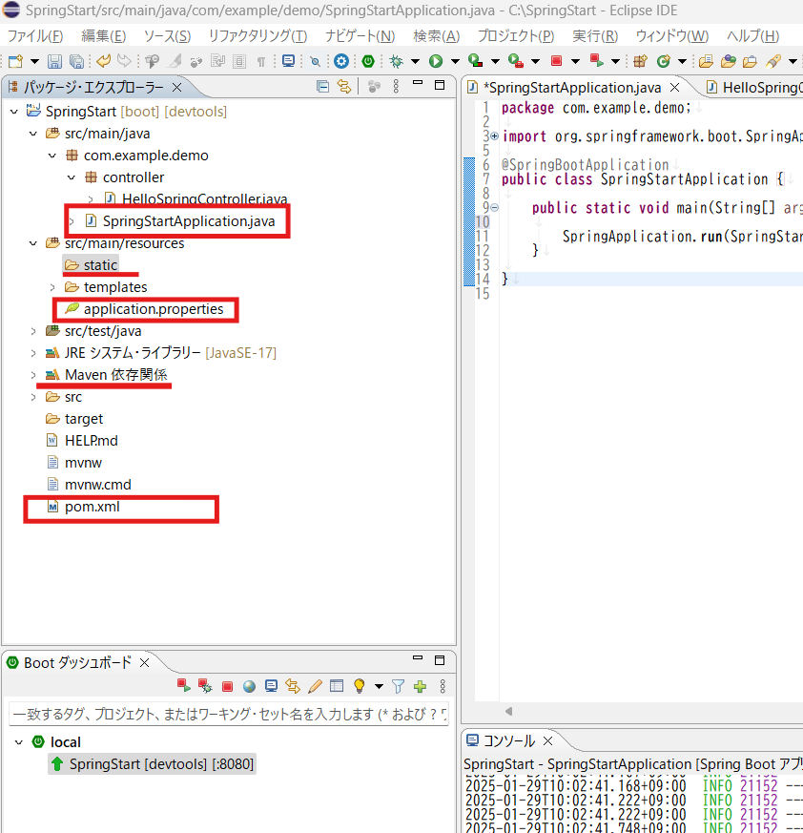Toggle Show Whitespace Characters pilcrow icon
Image resolution: width=803 pixels, height=833 pixels.
pyautogui.click(x=260, y=62)
